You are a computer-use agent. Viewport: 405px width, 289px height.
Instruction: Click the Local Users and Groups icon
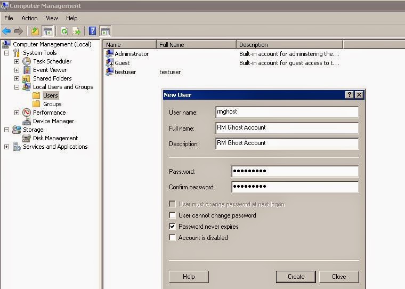pyautogui.click(x=27, y=87)
